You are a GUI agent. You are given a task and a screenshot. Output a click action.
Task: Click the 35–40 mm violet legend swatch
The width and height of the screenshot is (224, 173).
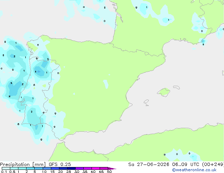[x=87, y=168]
